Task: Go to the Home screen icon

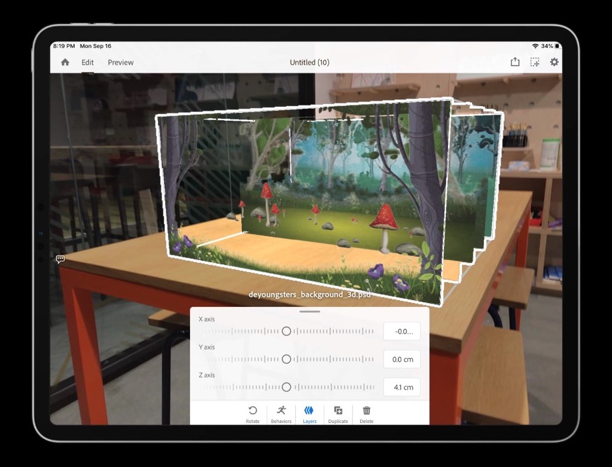Action: click(x=65, y=62)
